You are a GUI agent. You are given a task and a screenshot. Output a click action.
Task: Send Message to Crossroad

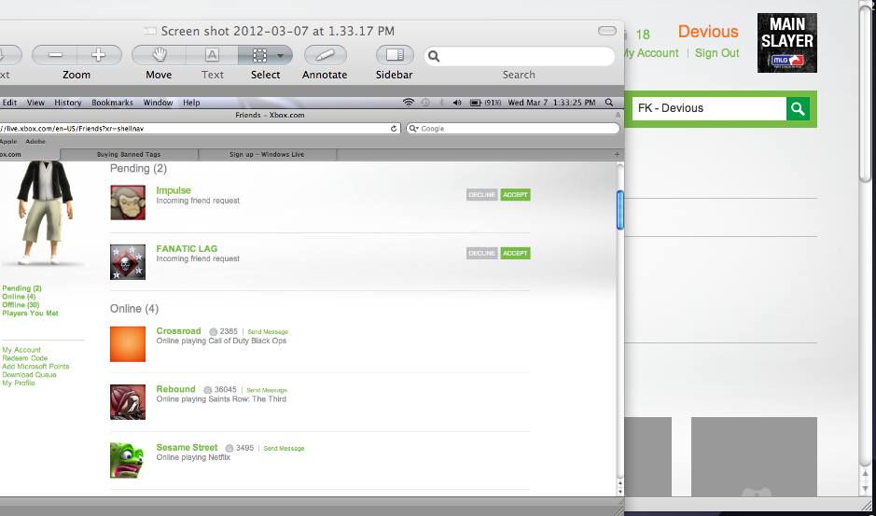click(268, 331)
